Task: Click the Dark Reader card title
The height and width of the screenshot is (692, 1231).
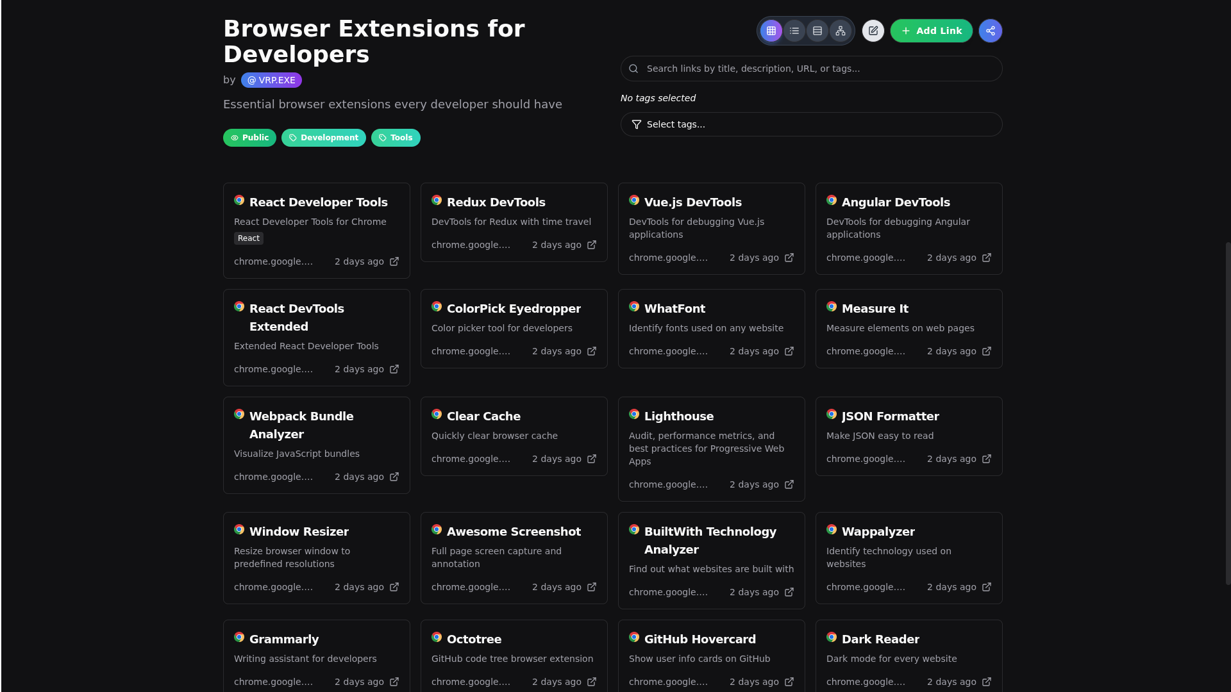Action: pos(880,639)
